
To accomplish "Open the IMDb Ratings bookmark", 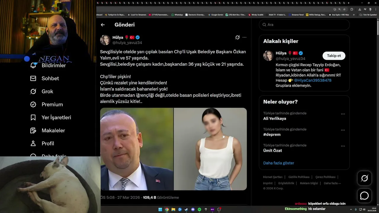I will [x=316, y=14].
